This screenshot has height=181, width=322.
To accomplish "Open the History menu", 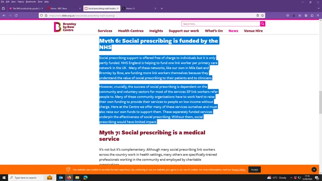I will [x=21, y=1].
